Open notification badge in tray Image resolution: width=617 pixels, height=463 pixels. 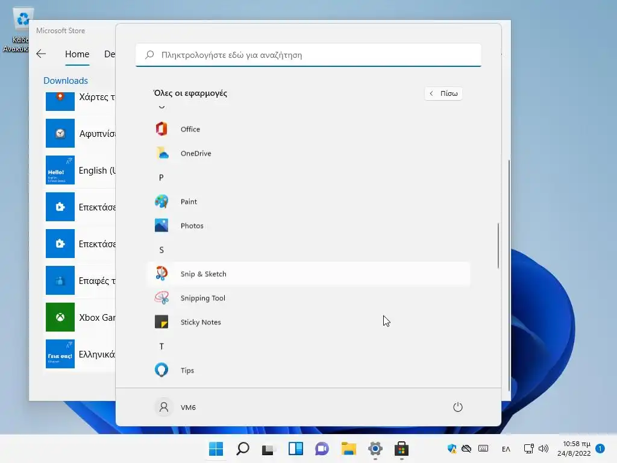pos(601,449)
